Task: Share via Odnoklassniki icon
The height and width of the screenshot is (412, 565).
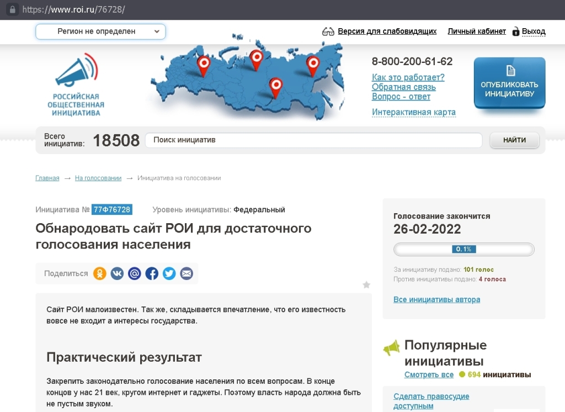Action: pos(99,273)
